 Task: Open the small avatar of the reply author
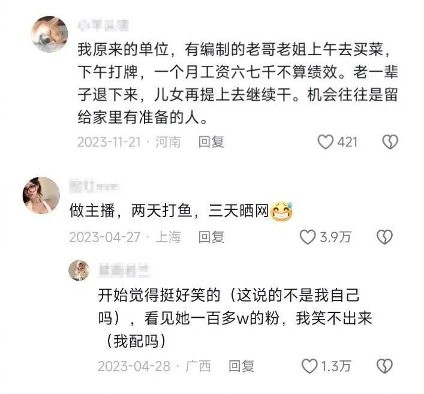pyautogui.click(x=79, y=270)
